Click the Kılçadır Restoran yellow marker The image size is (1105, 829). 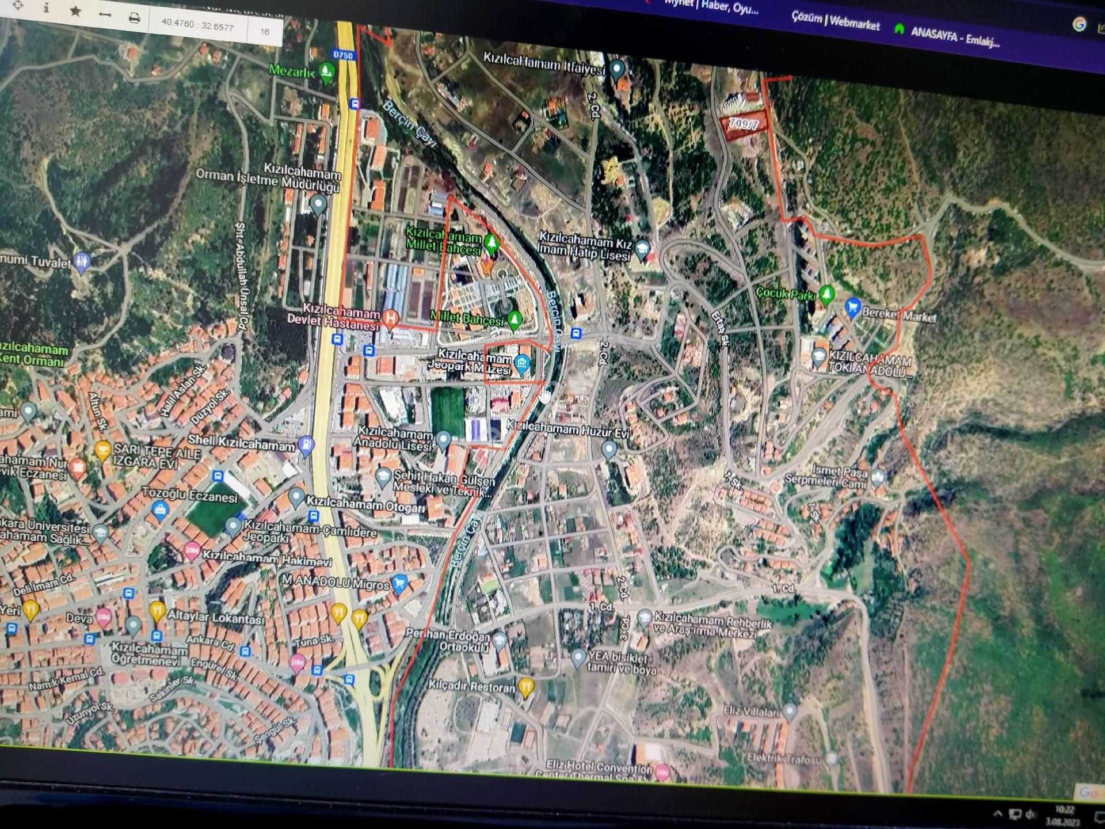[525, 687]
